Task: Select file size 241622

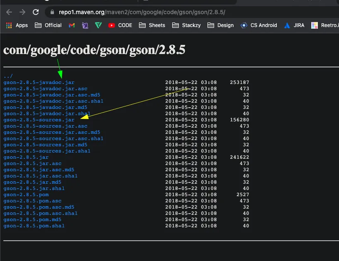Action: 239,157
